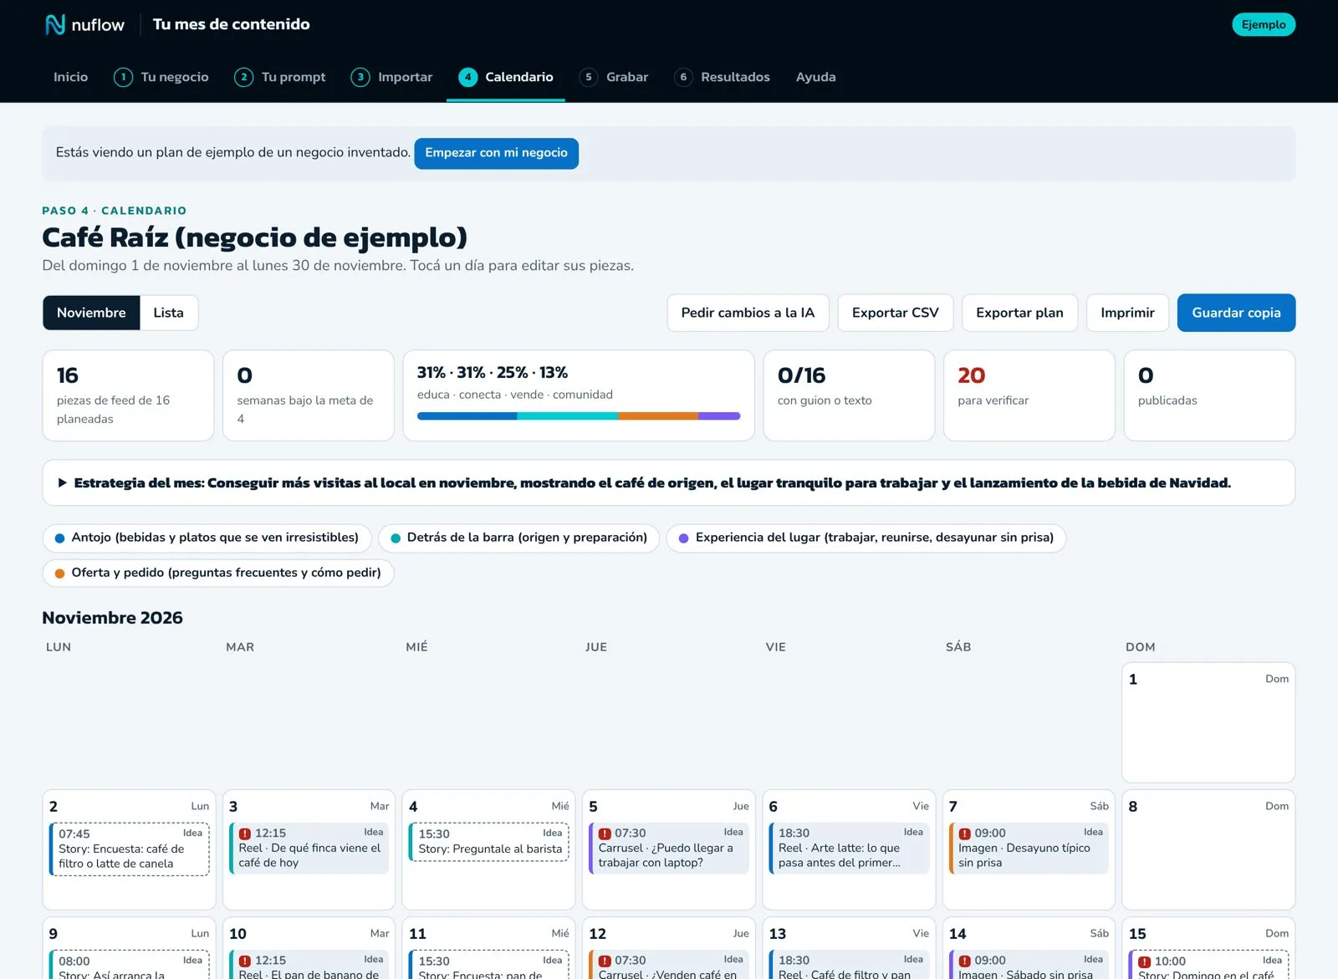Screen dimensions: 1338x979
Task: Click step 3 circle icon beside Importar
Action: coord(360,77)
